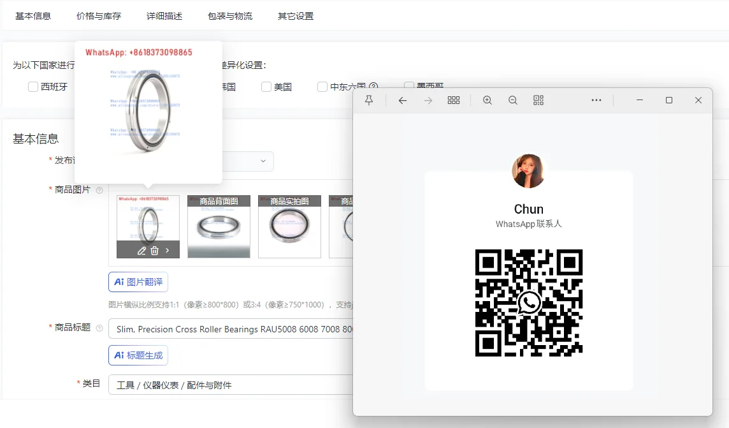Maximize the image viewer window
The height and width of the screenshot is (428, 729).
[669, 100]
